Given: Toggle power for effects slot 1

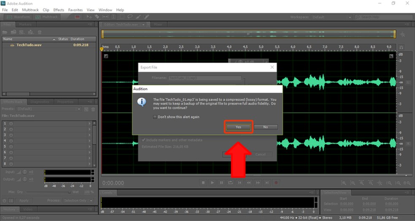Looking at the screenshot, I should click(11, 123).
